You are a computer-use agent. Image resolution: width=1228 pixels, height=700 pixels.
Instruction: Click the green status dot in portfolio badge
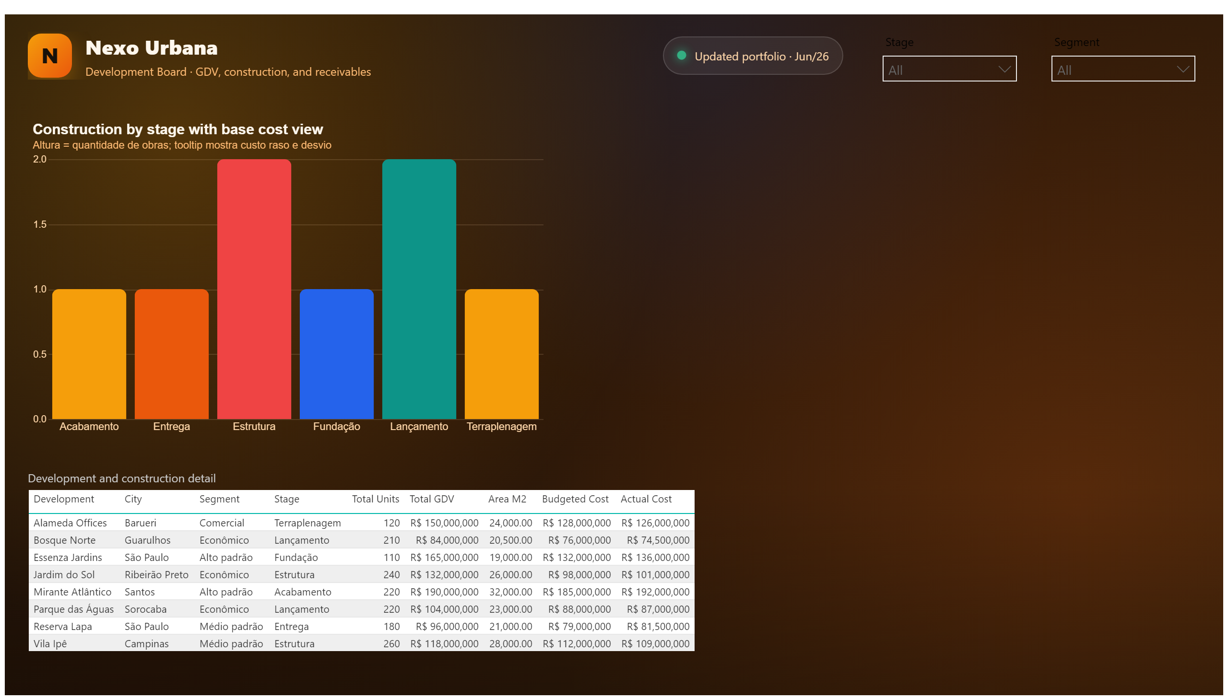[681, 55]
